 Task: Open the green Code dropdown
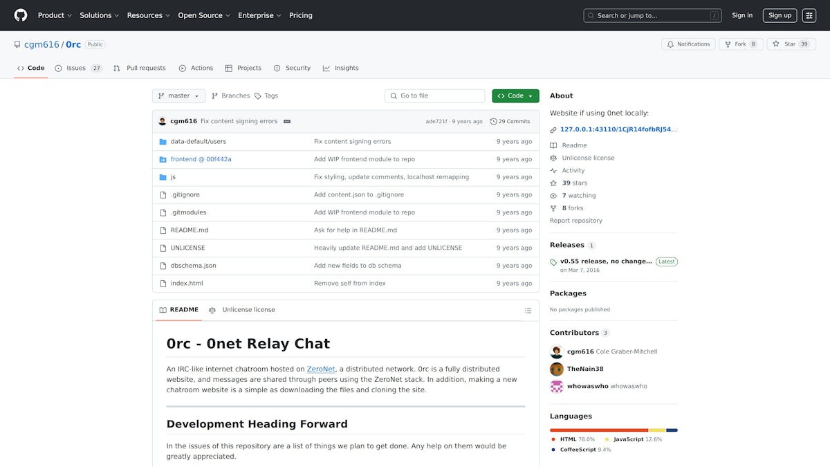pos(515,96)
